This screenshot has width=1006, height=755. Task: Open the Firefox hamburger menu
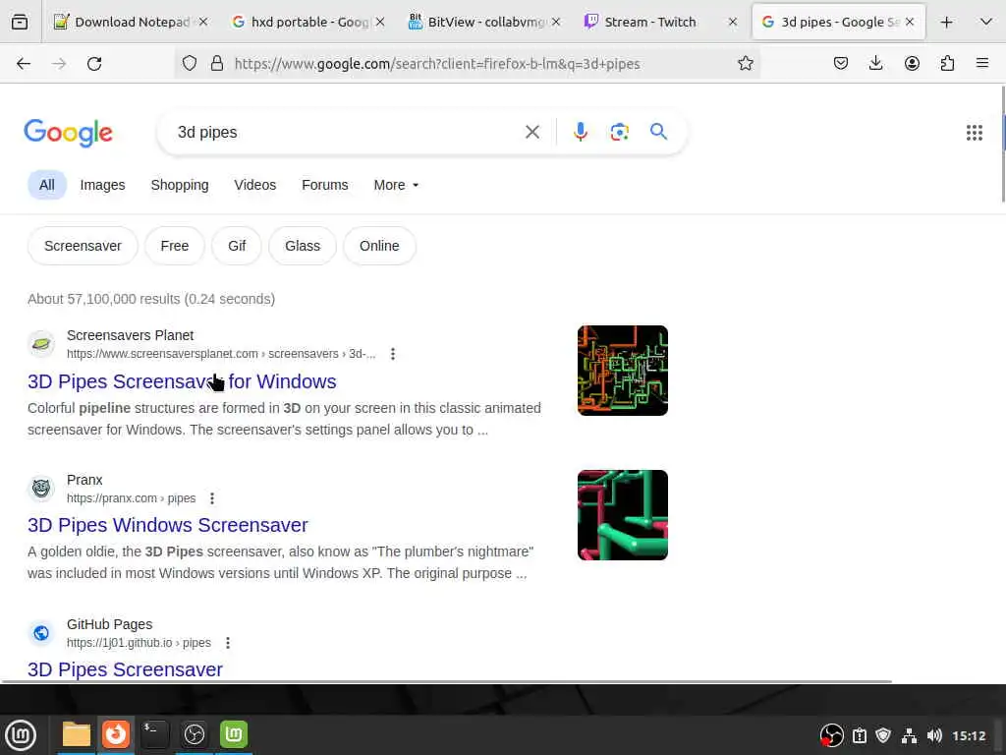982,63
